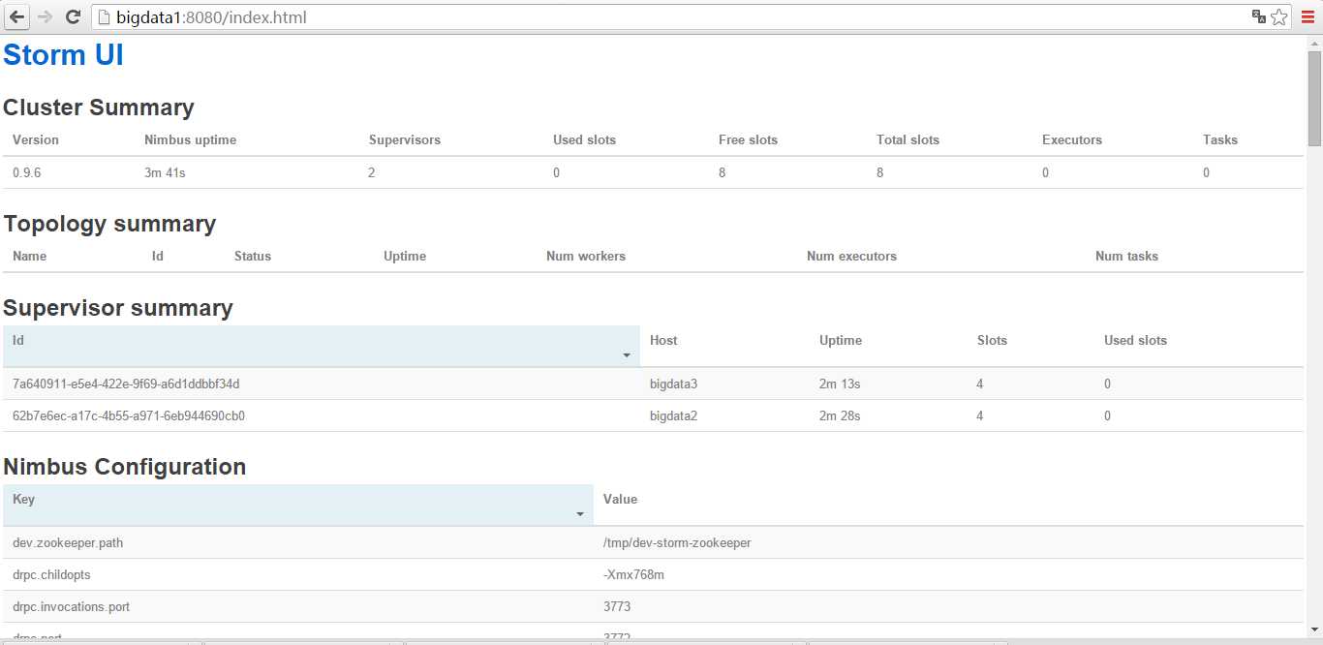Sort supervisor table by Slots header
This screenshot has height=645, width=1323.
coord(992,341)
